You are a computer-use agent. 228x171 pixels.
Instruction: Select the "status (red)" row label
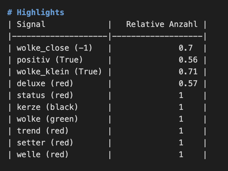pos(45,95)
